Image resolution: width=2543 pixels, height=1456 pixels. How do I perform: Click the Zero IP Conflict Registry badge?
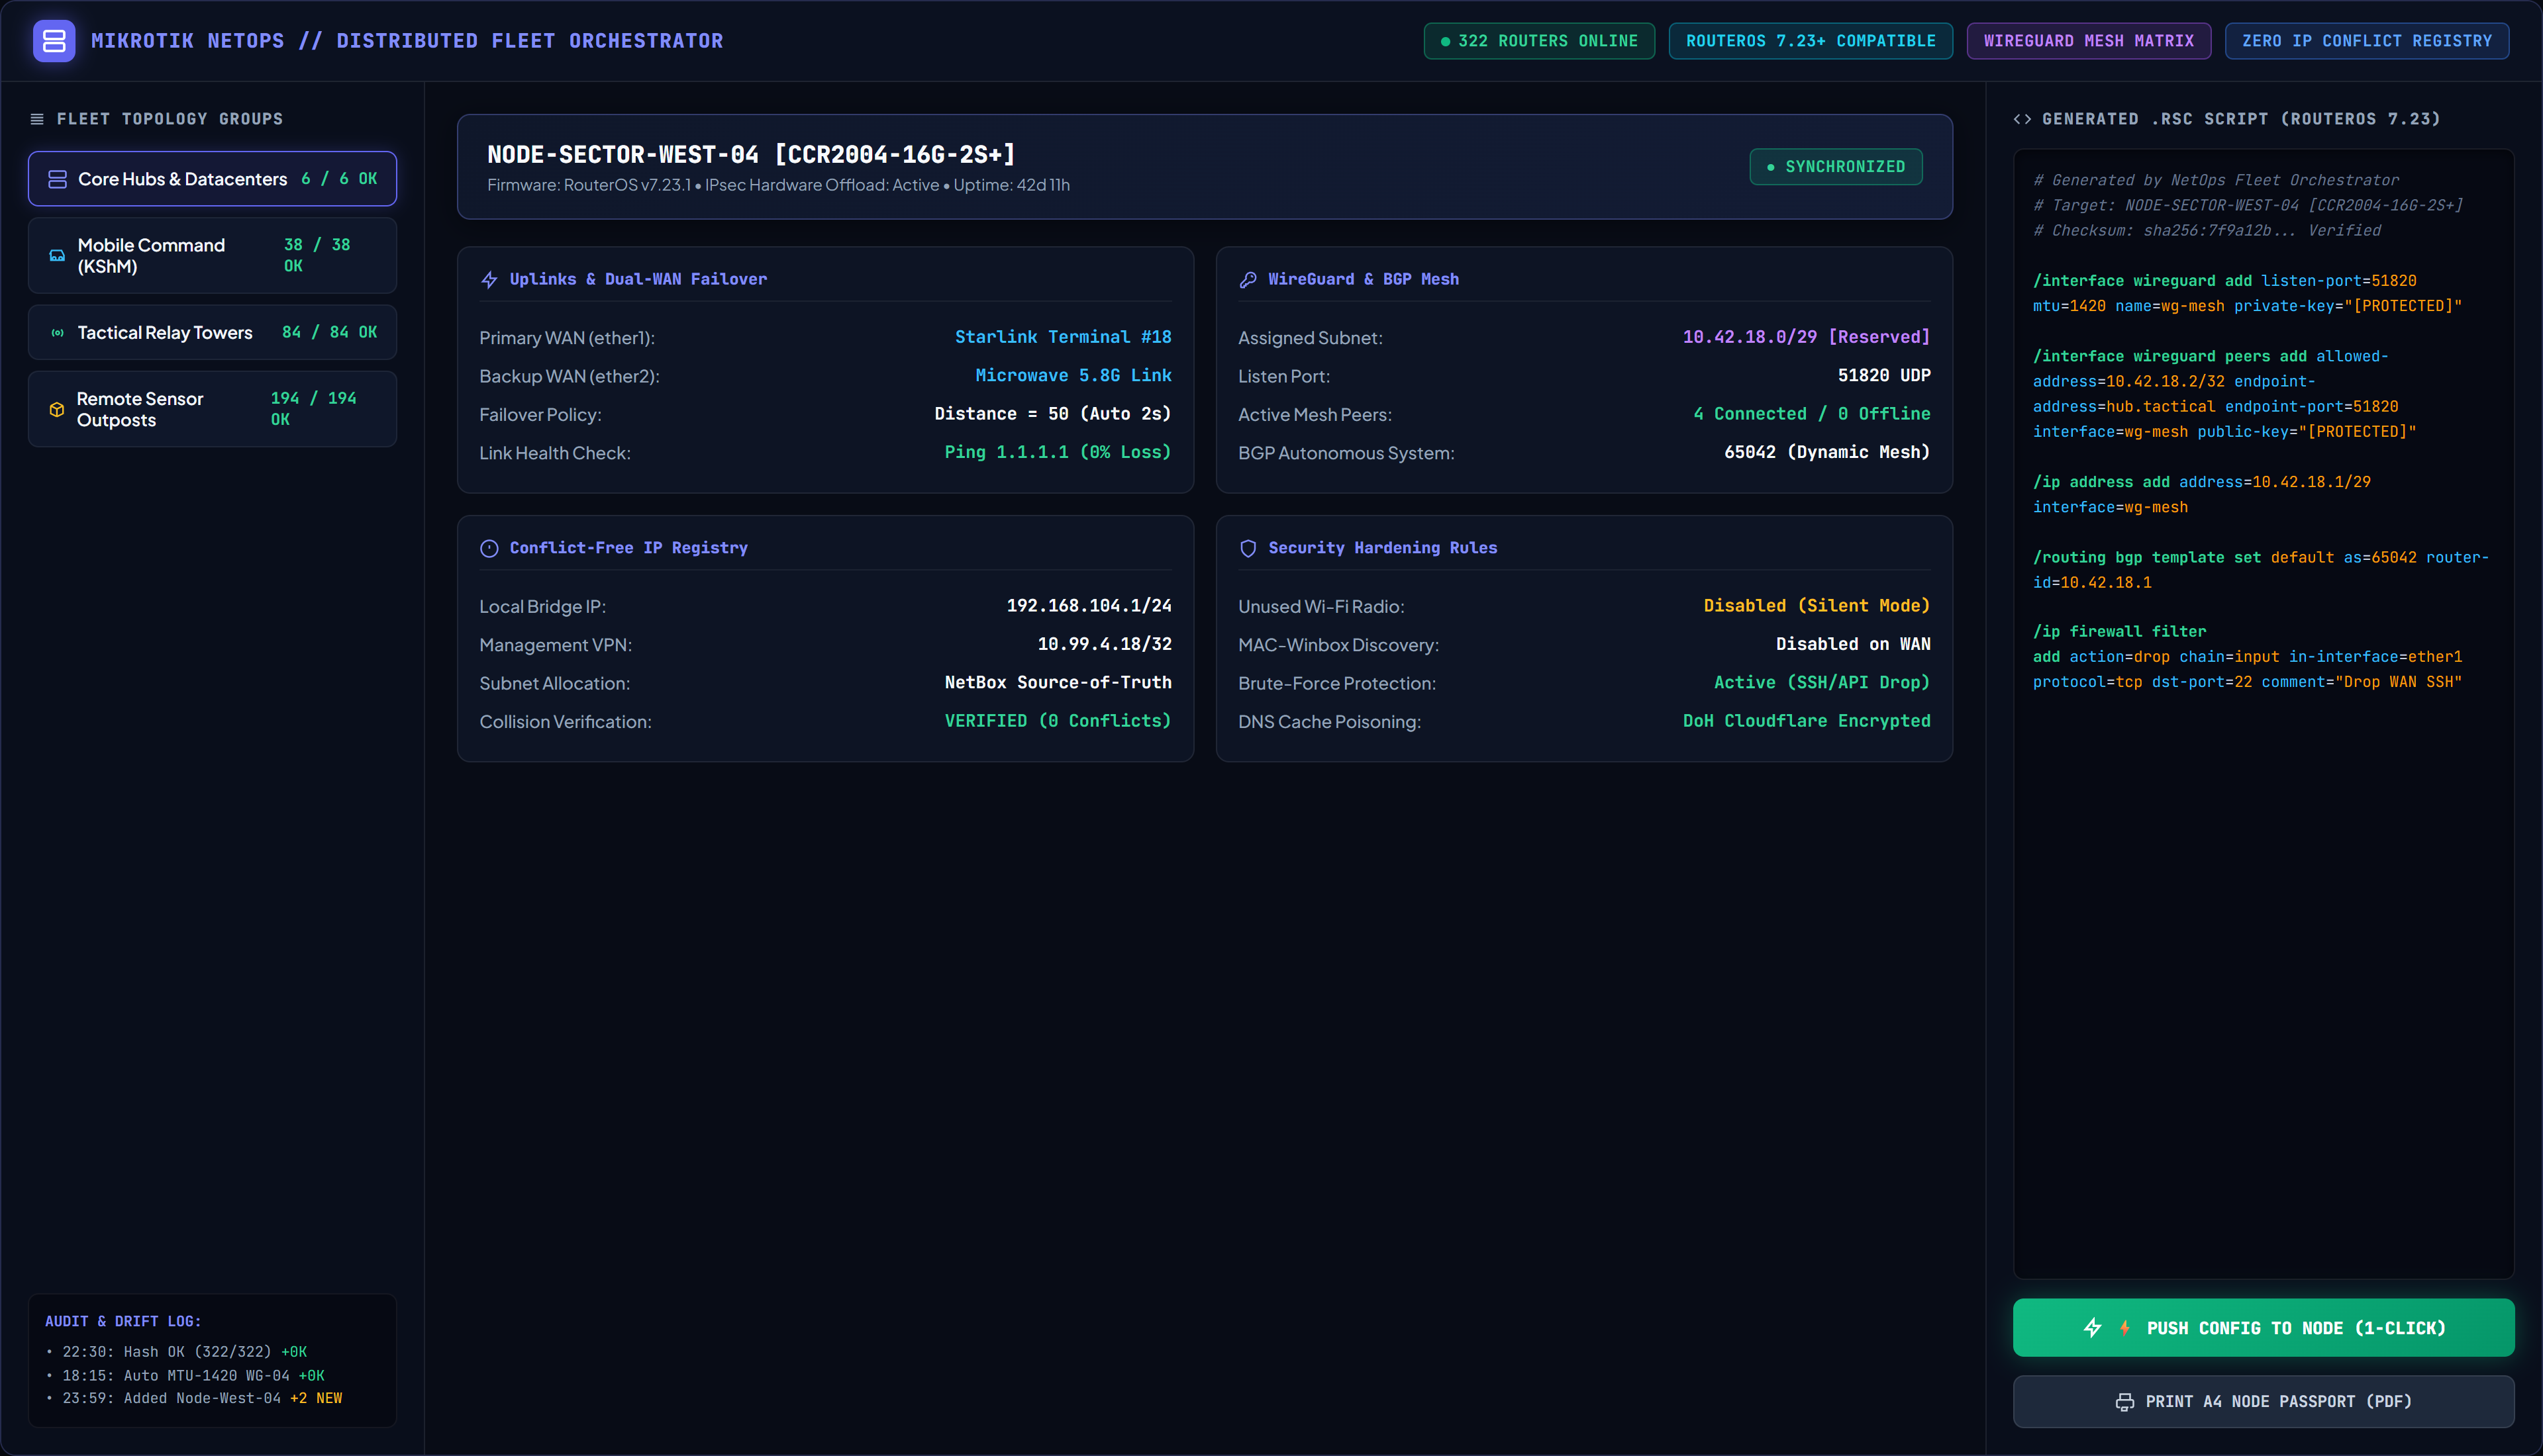click(2366, 41)
